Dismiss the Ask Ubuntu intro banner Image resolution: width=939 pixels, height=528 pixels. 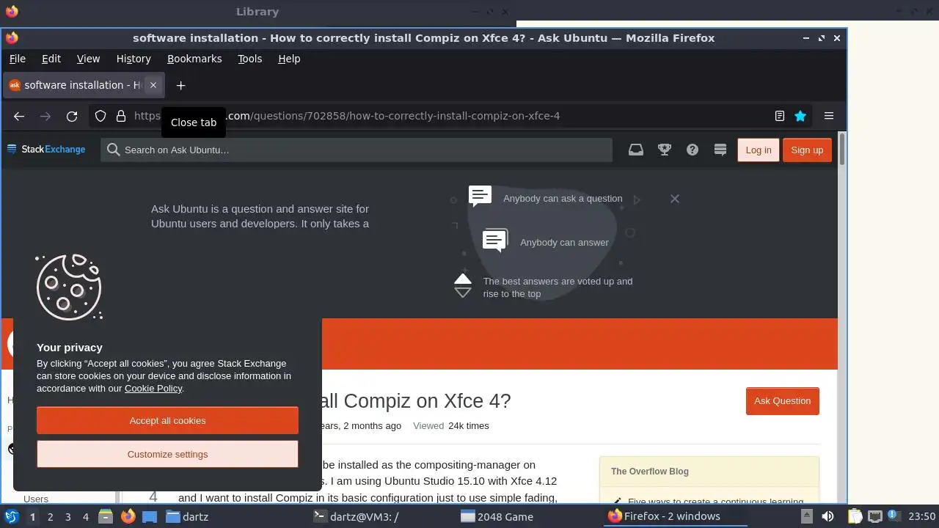(x=675, y=199)
